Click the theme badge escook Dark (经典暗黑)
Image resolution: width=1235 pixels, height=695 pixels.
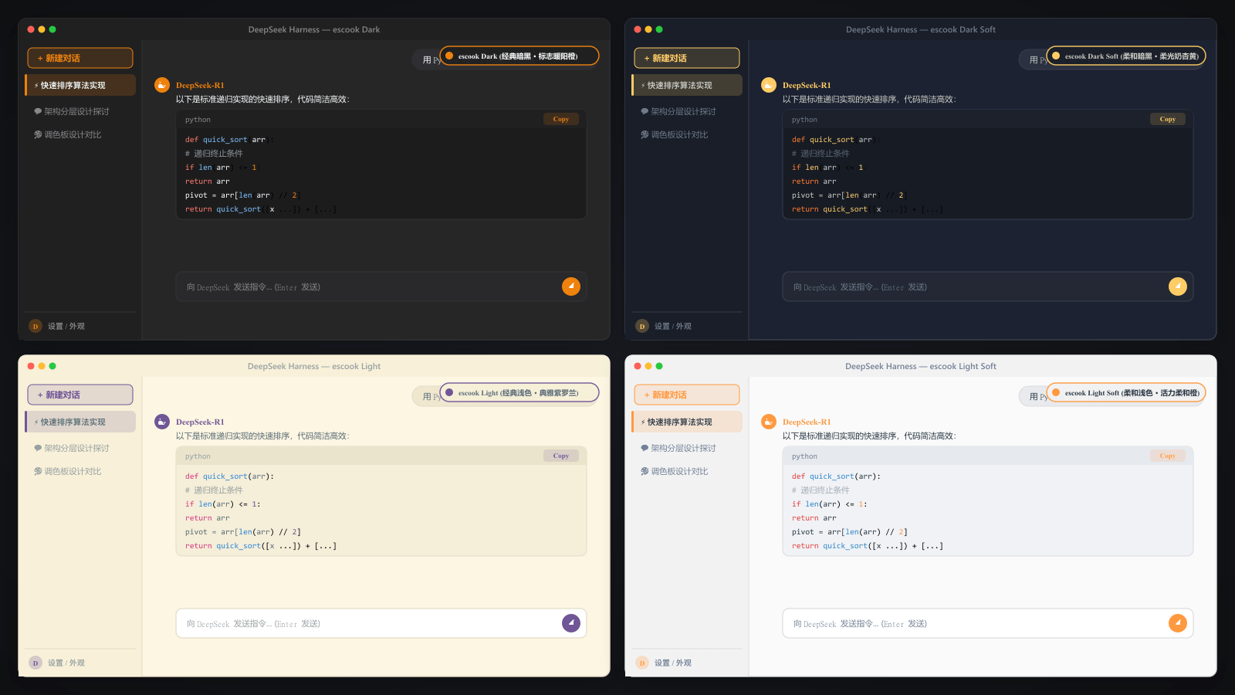click(x=519, y=56)
